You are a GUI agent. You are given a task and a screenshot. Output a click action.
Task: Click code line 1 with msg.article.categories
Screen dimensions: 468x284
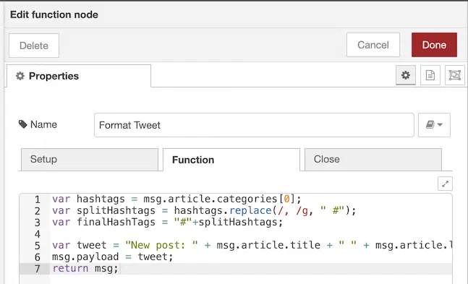tap(176, 199)
